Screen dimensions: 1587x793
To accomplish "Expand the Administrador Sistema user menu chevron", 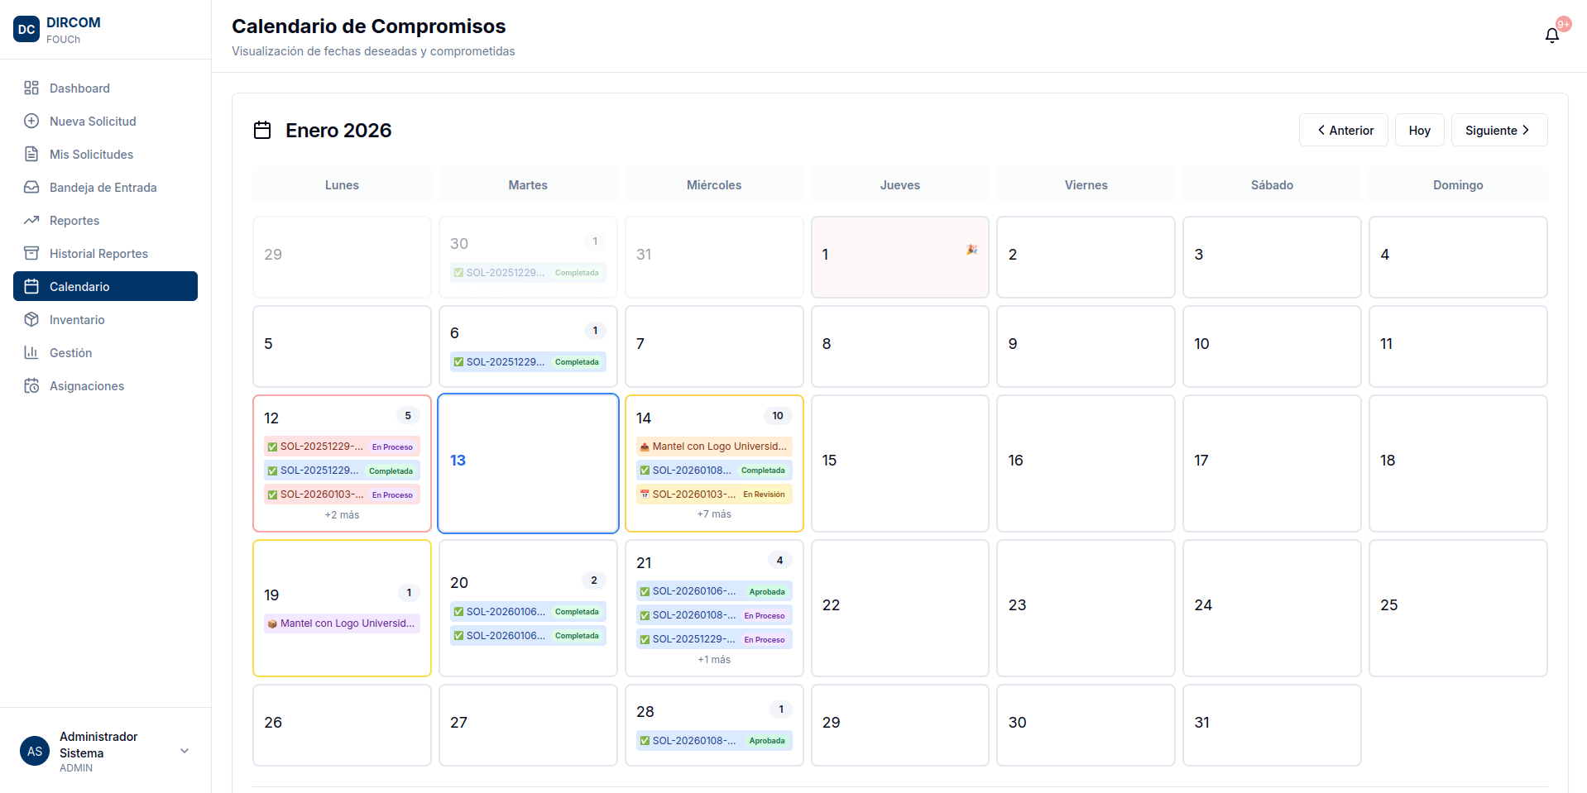I will coord(185,751).
